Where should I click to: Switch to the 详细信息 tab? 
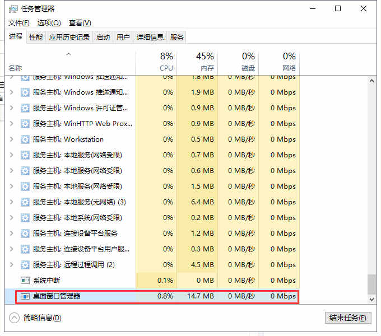[x=150, y=38]
